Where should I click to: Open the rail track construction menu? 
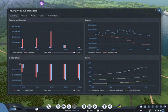click(89, 107)
